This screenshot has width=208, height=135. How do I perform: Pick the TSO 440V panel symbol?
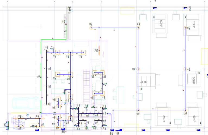(118, 130)
